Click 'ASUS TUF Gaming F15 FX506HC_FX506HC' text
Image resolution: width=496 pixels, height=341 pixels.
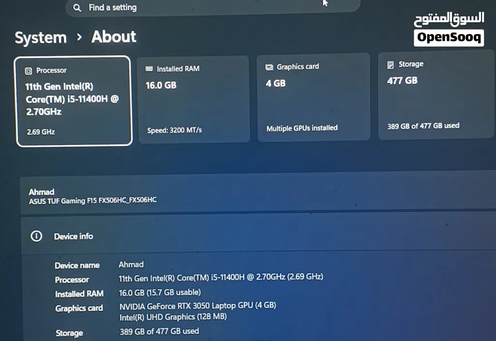point(93,201)
